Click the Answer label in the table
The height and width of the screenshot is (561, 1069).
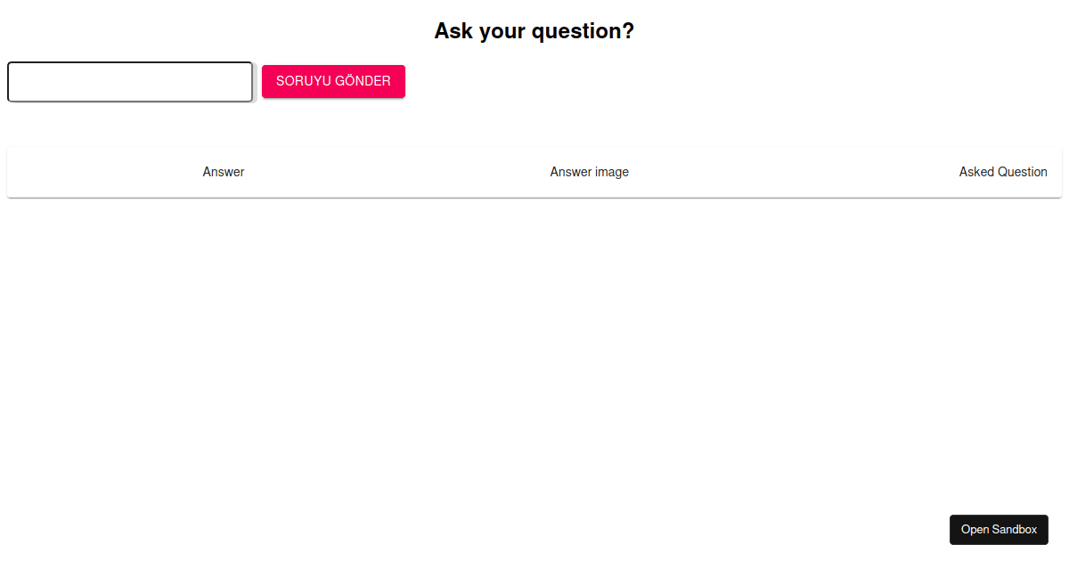pyautogui.click(x=223, y=172)
